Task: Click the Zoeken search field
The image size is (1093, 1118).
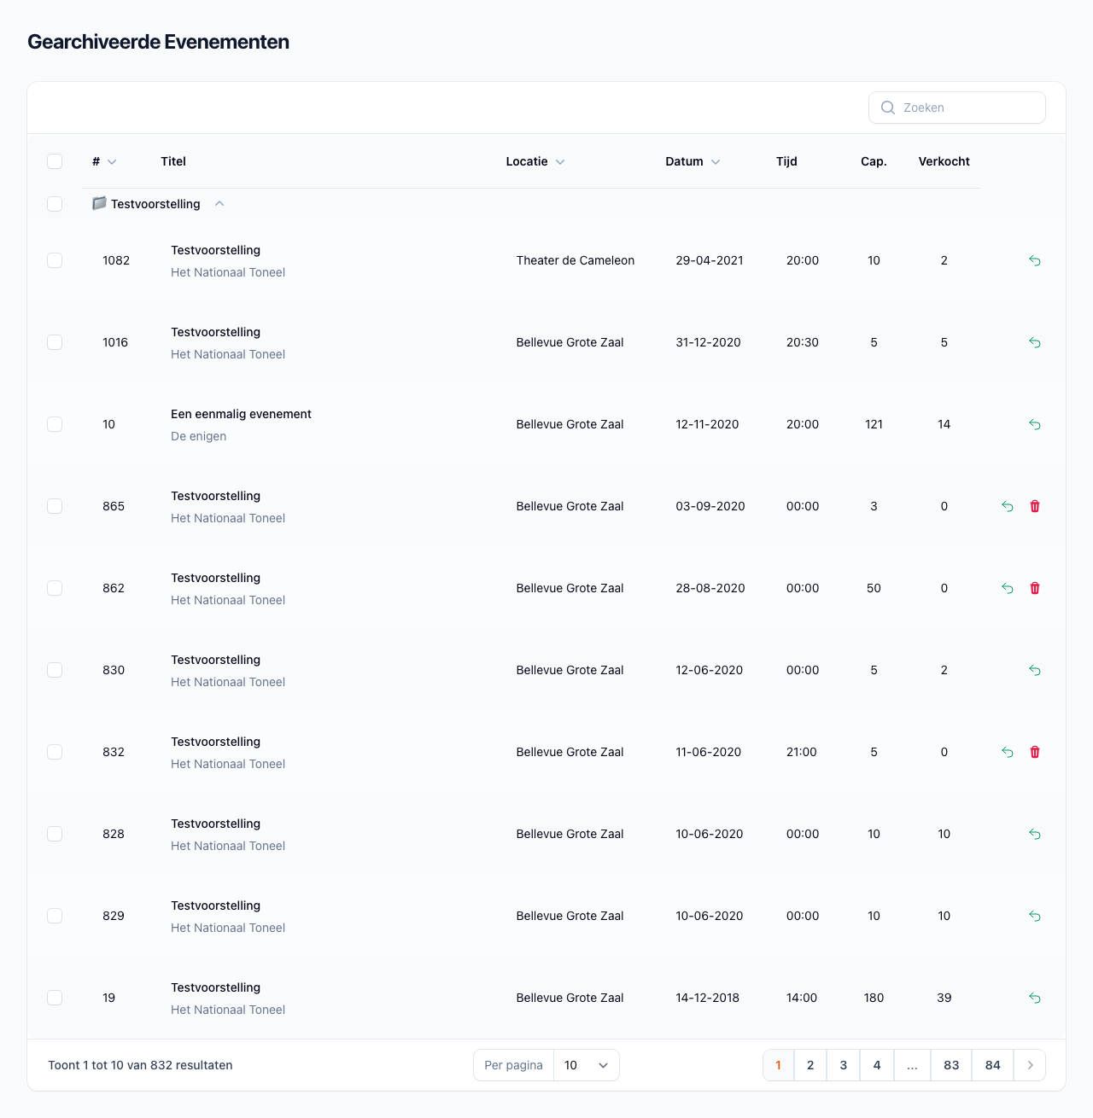Action: pos(965,108)
